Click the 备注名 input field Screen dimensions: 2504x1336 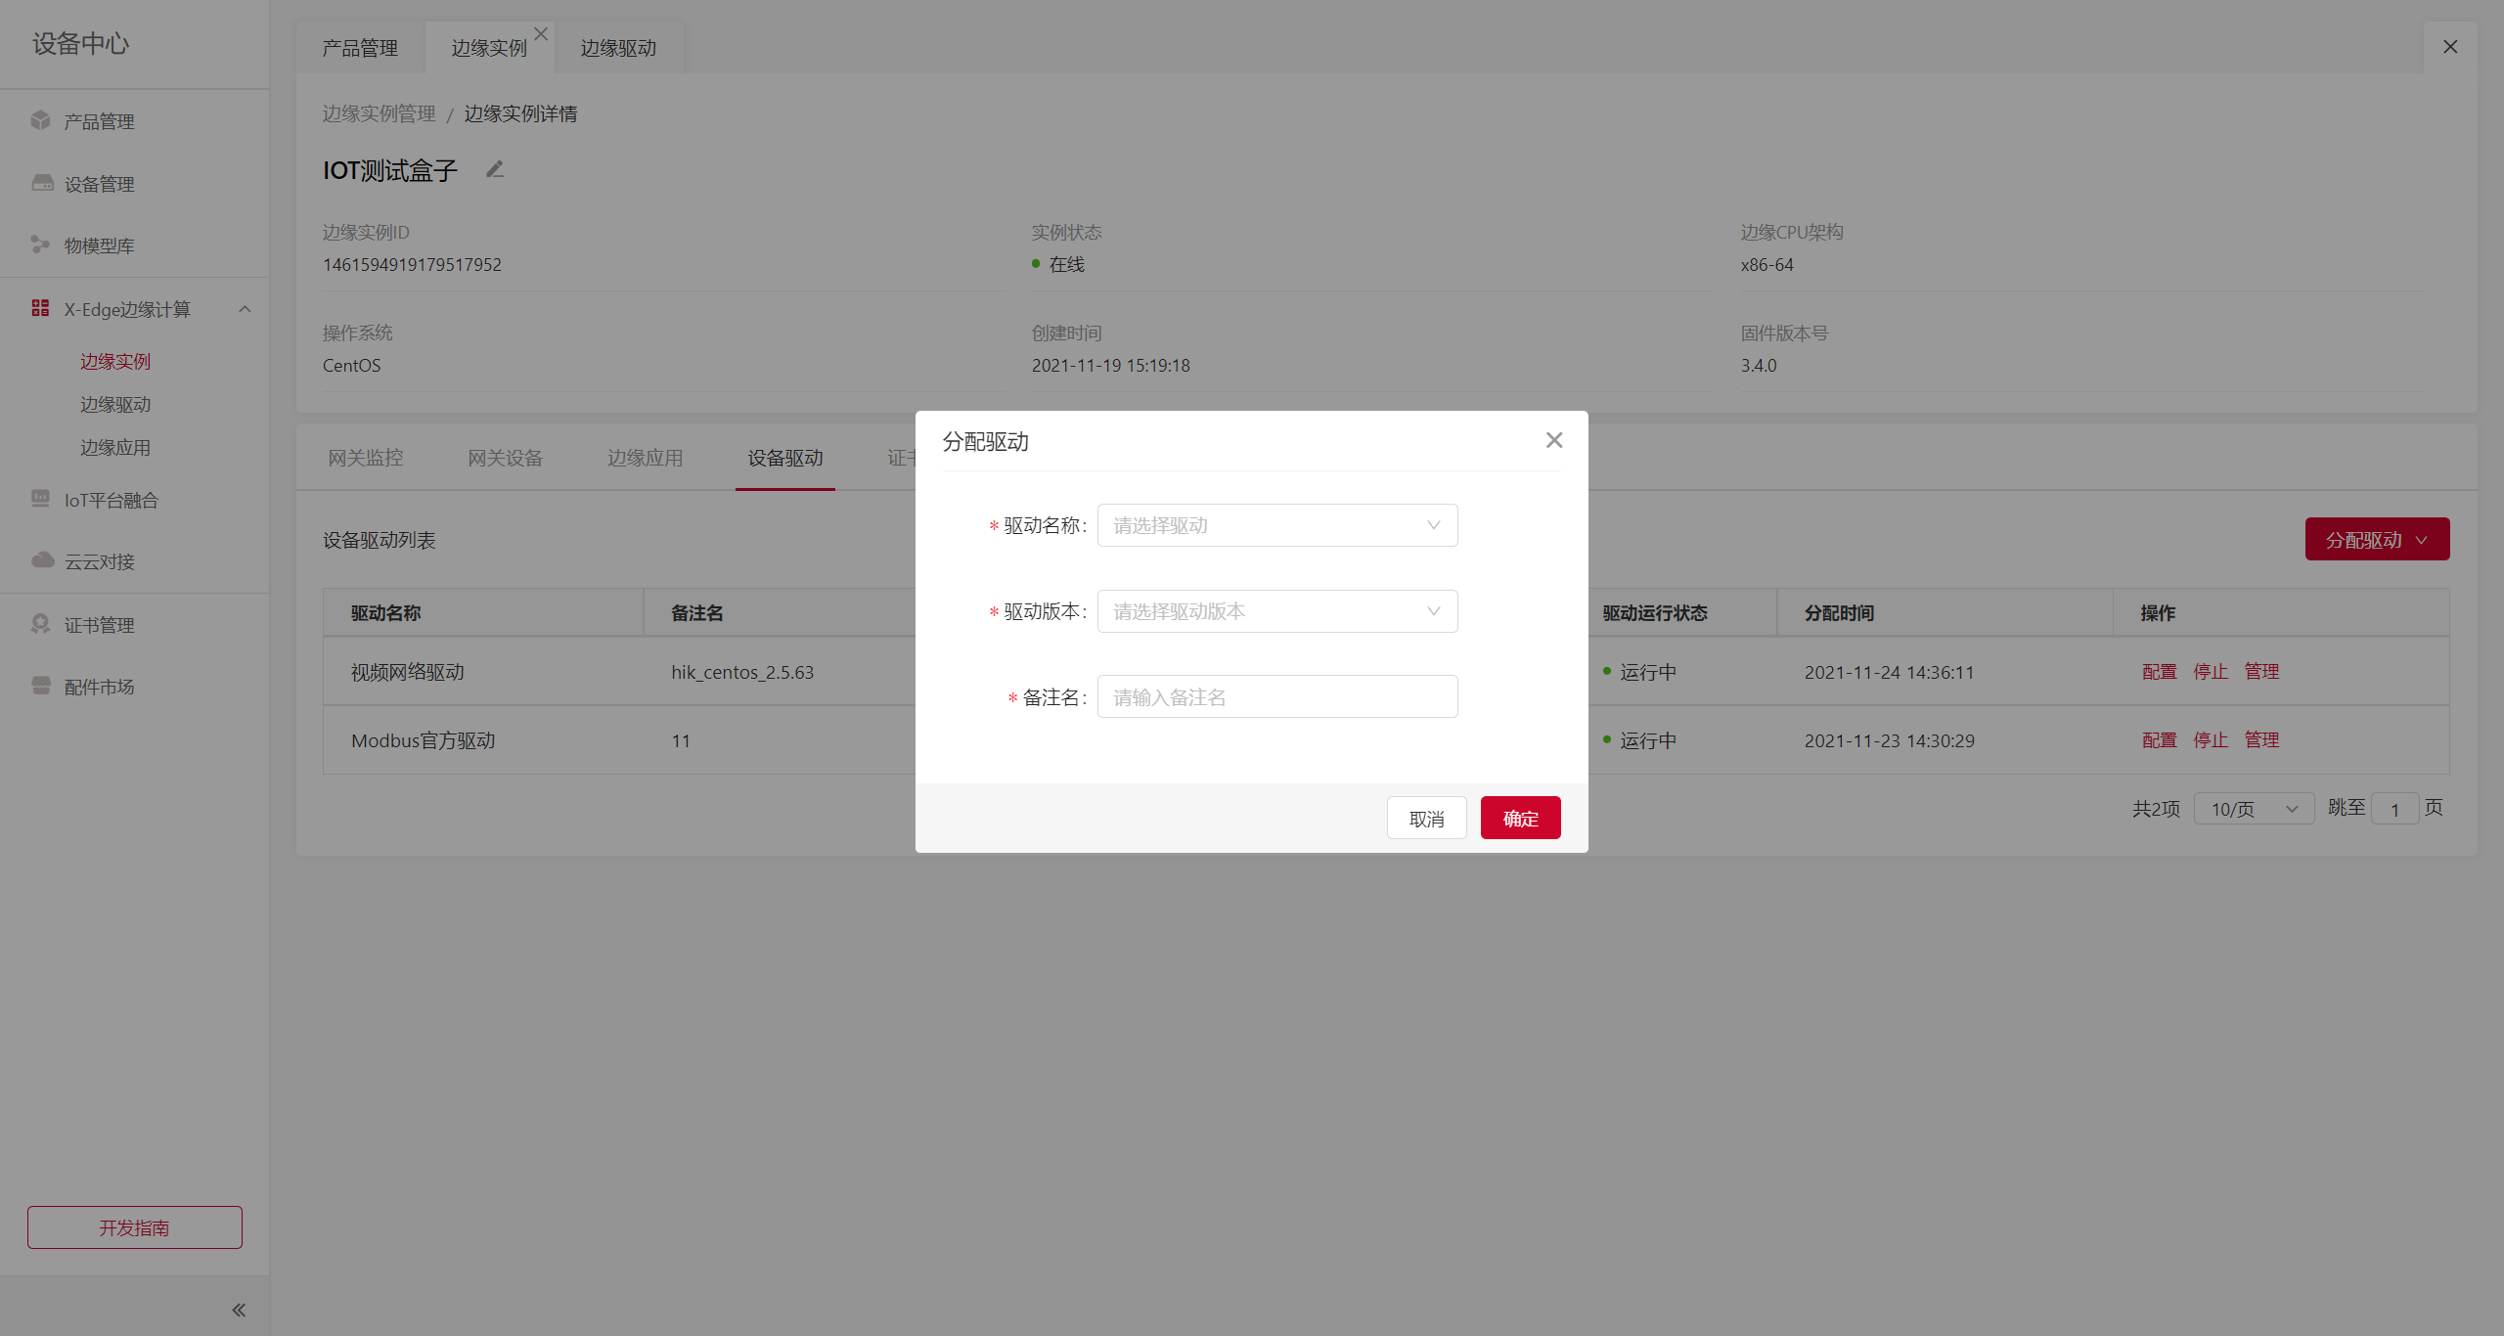pyautogui.click(x=1276, y=696)
